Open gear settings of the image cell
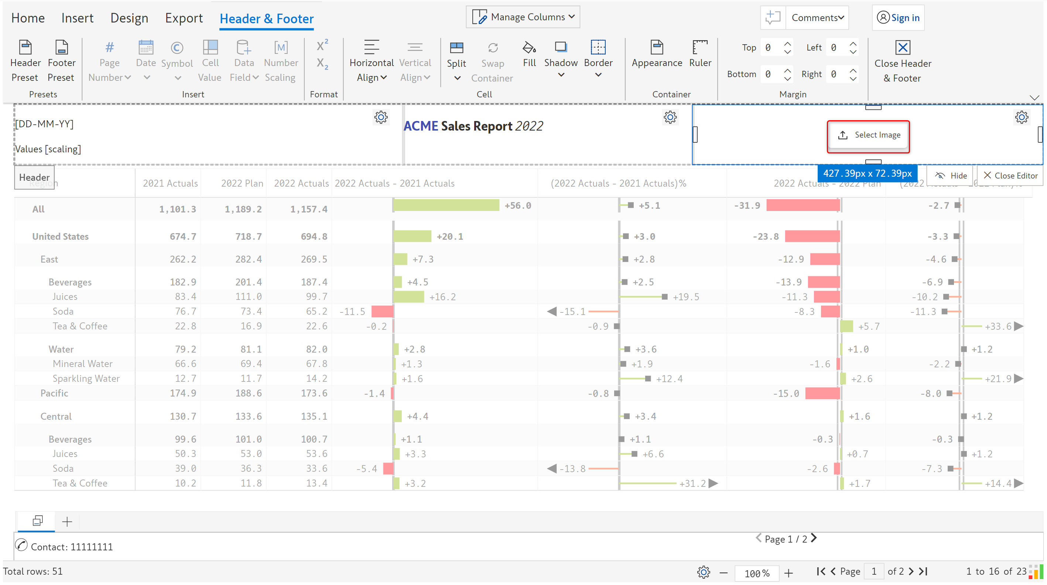The image size is (1047, 585). tap(1021, 117)
